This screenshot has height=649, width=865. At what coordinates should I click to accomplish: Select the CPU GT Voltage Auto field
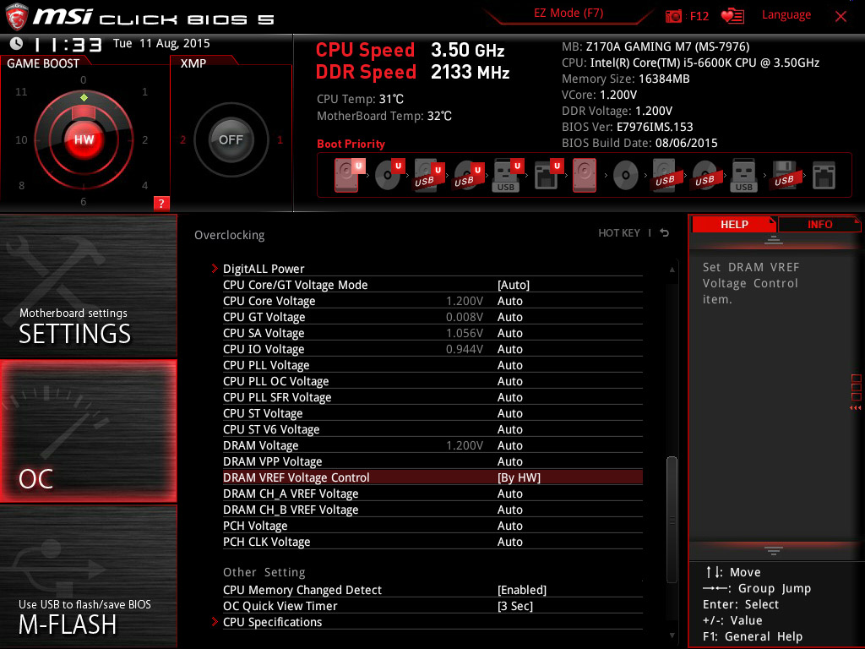pyautogui.click(x=510, y=317)
